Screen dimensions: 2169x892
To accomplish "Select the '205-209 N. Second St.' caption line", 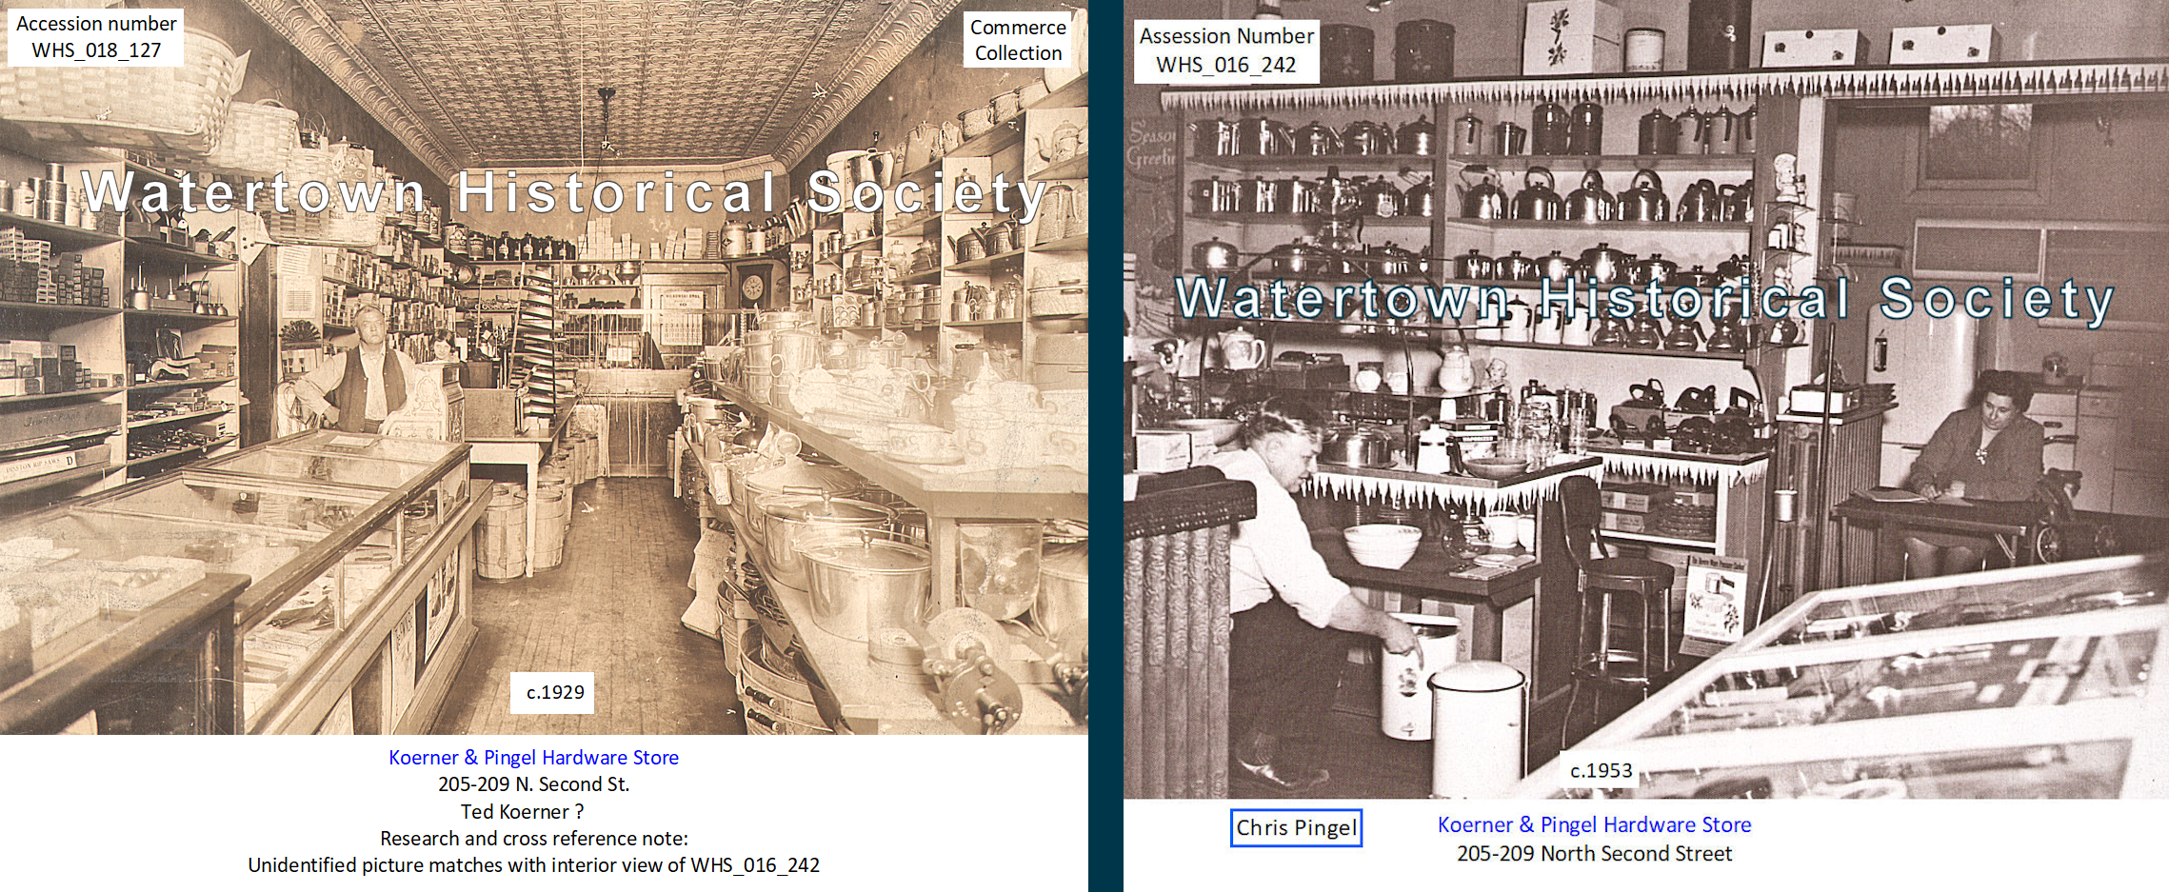I will (533, 784).
